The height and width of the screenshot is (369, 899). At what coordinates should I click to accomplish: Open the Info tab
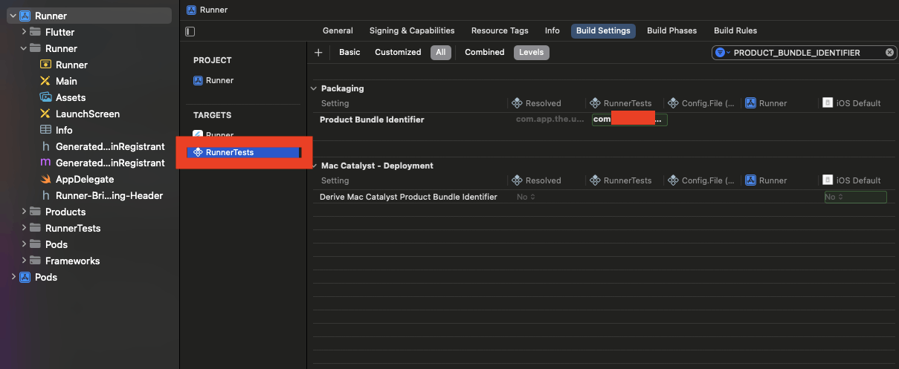552,30
